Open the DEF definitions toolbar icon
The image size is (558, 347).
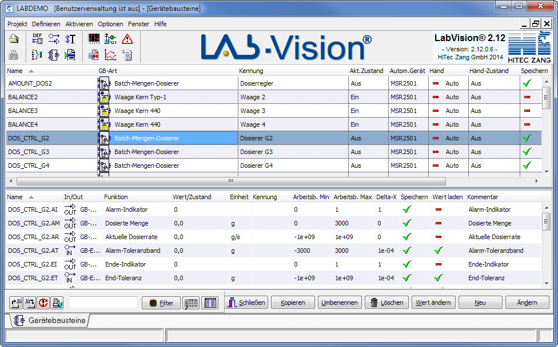click(37, 39)
